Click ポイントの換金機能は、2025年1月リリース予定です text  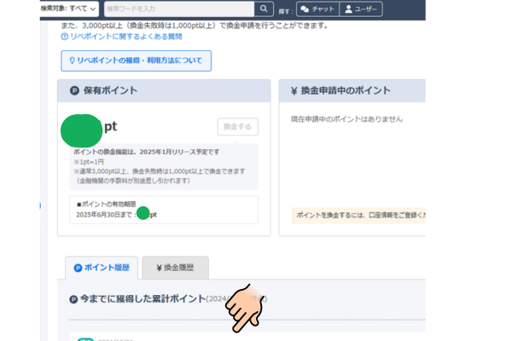pyautogui.click(x=146, y=152)
